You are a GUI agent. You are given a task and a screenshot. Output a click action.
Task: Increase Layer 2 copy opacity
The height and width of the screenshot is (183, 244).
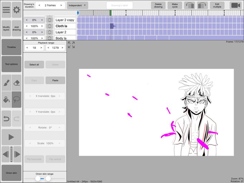(42, 20)
